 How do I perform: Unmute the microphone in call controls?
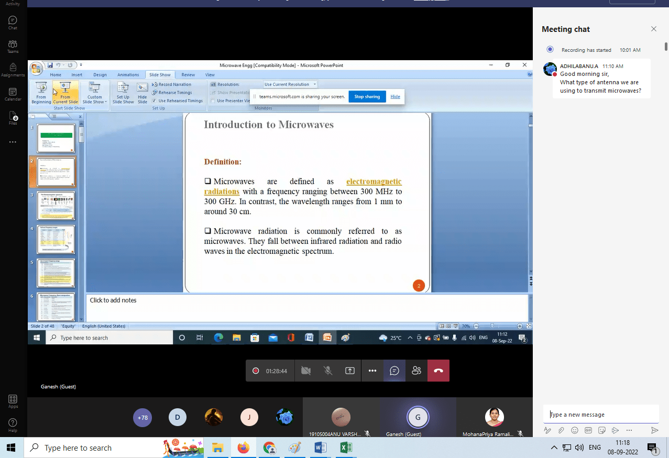tap(328, 371)
